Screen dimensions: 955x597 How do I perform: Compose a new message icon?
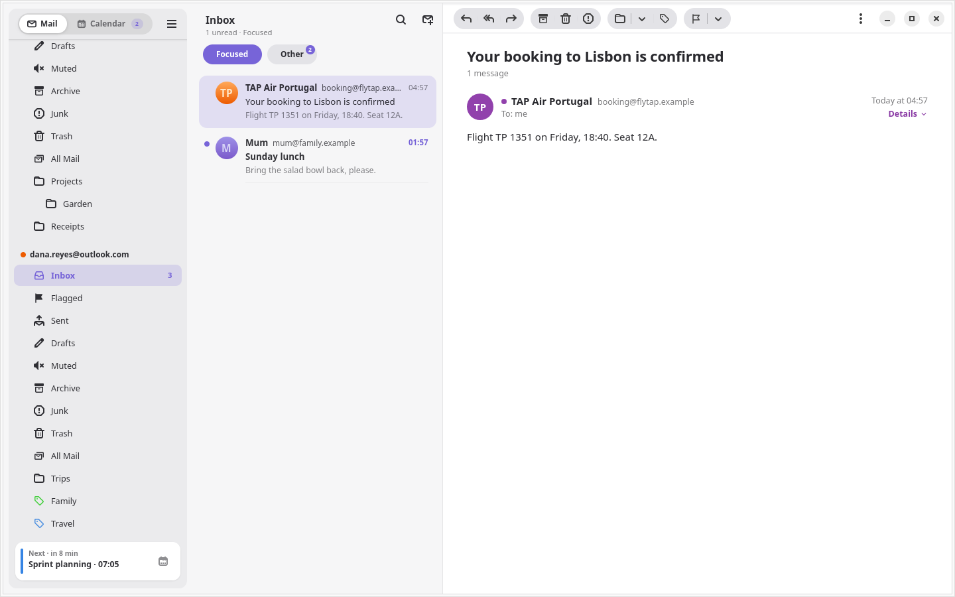pyautogui.click(x=428, y=20)
